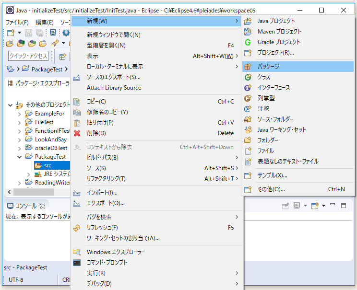Image resolution: width=357 pixels, height=290 pixels.
Task: Select the oracleDBTest project
Action: pos(51,148)
